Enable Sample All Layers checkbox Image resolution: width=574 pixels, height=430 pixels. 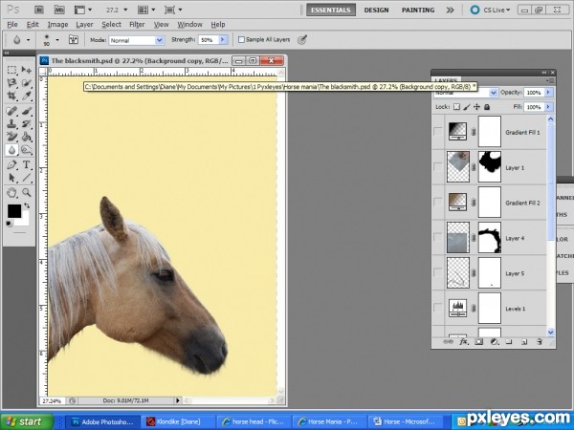[x=241, y=39]
